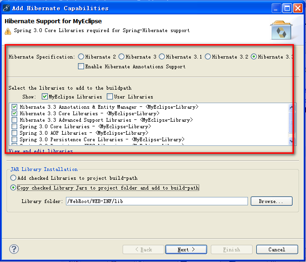Maximize the Add Hibernate Capabilities dialog

click(x=287, y=8)
